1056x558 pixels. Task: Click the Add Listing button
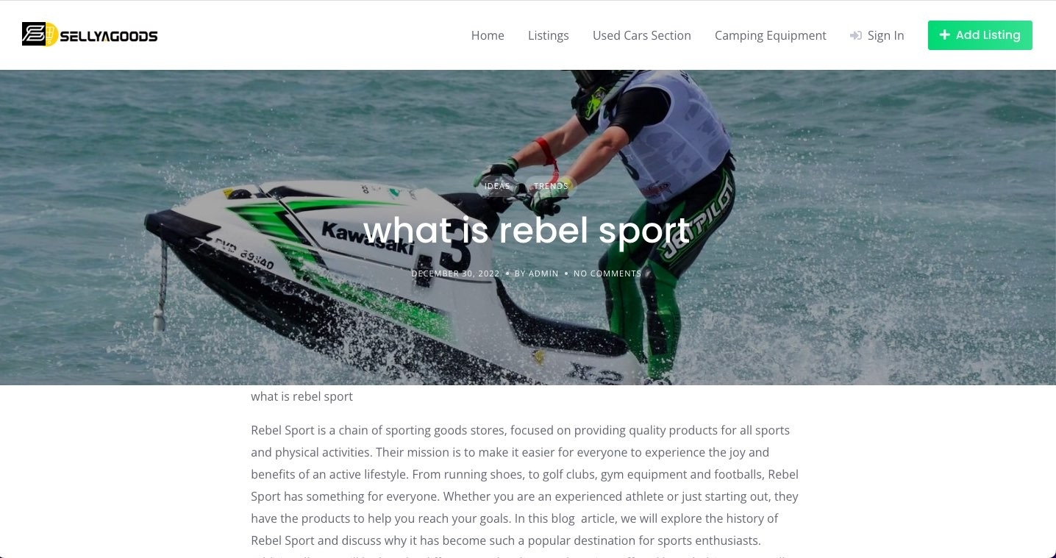[x=980, y=35]
